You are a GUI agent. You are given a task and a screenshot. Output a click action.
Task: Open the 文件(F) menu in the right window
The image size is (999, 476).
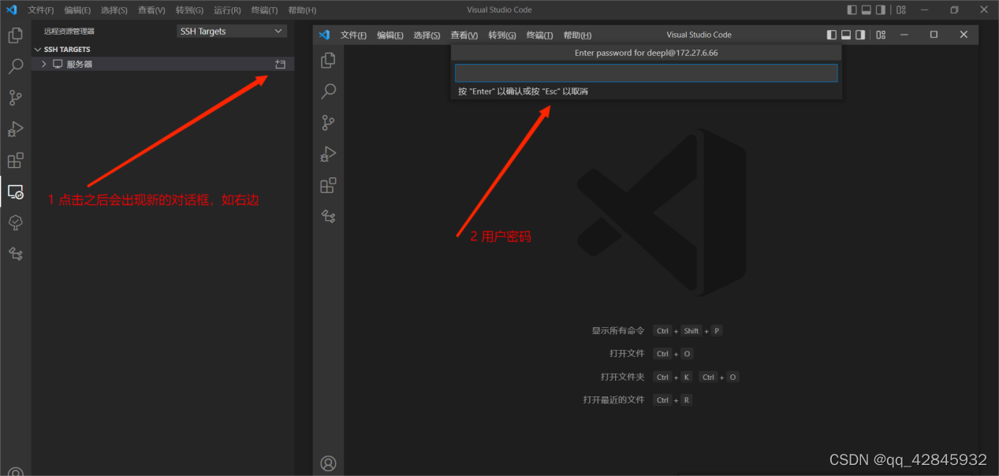(x=353, y=35)
